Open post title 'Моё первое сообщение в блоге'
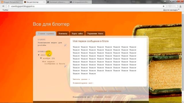The image size is (184, 103). (x=91, y=41)
